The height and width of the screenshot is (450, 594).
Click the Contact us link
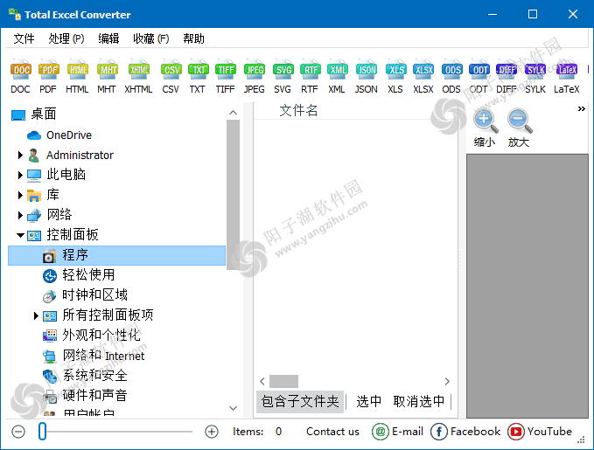click(332, 432)
